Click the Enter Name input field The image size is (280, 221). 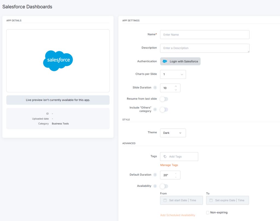[x=205, y=35]
